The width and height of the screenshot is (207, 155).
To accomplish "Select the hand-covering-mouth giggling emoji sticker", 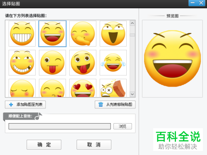I will click(x=83, y=34).
